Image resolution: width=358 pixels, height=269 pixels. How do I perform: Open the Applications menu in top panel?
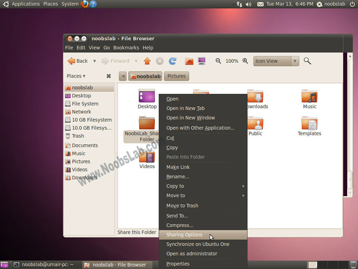26,4
